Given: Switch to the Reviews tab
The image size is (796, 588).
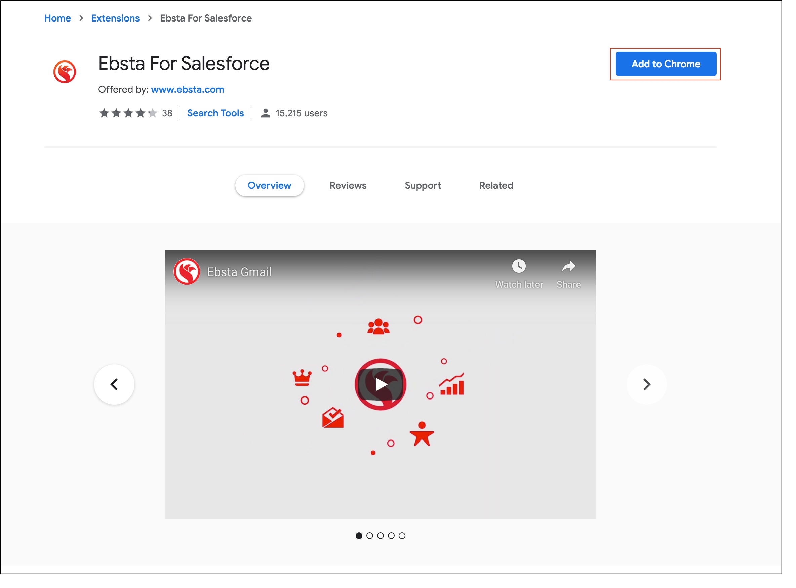Looking at the screenshot, I should 348,185.
